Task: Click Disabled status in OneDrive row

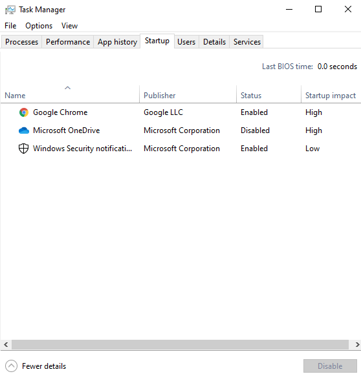Action: tap(255, 130)
